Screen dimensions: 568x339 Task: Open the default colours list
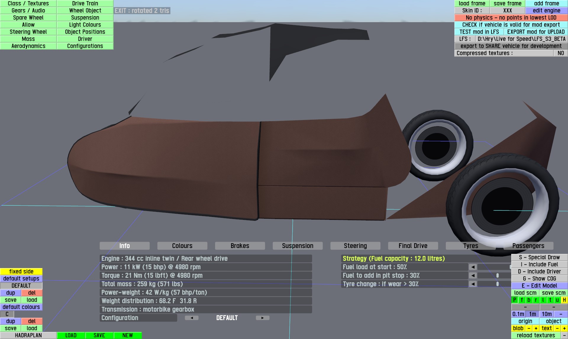21,307
